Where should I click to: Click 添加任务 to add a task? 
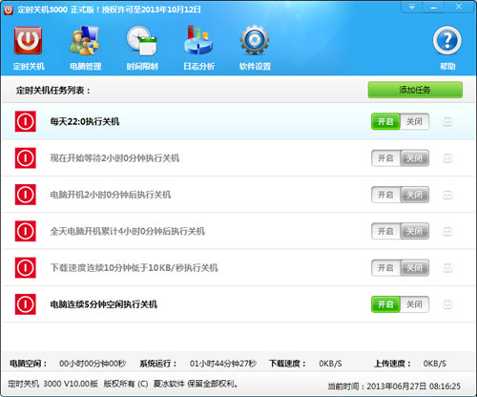415,90
